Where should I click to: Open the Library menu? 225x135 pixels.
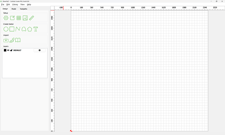(15, 5)
